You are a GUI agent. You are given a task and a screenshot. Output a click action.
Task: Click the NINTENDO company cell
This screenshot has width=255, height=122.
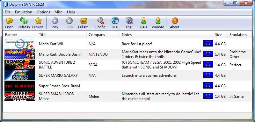[x=98, y=54]
